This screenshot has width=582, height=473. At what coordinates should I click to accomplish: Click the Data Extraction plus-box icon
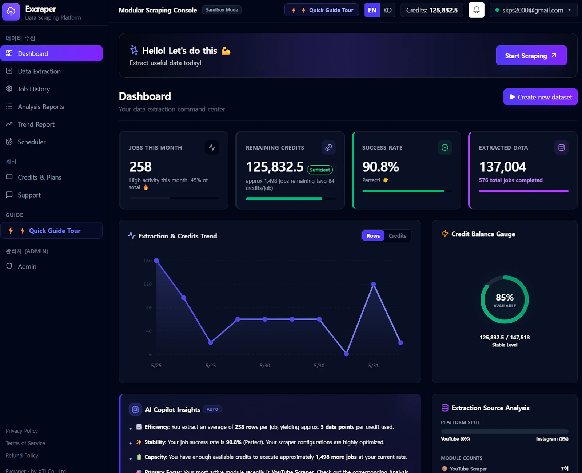[9, 71]
